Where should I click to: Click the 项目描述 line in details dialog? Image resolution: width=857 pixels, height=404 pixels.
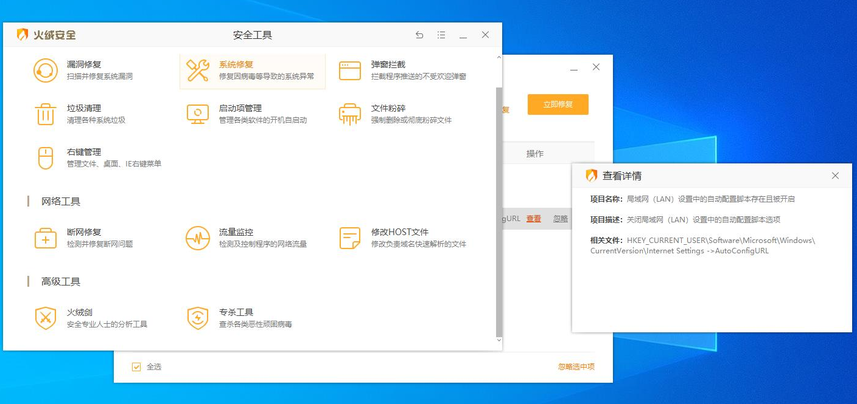point(685,219)
